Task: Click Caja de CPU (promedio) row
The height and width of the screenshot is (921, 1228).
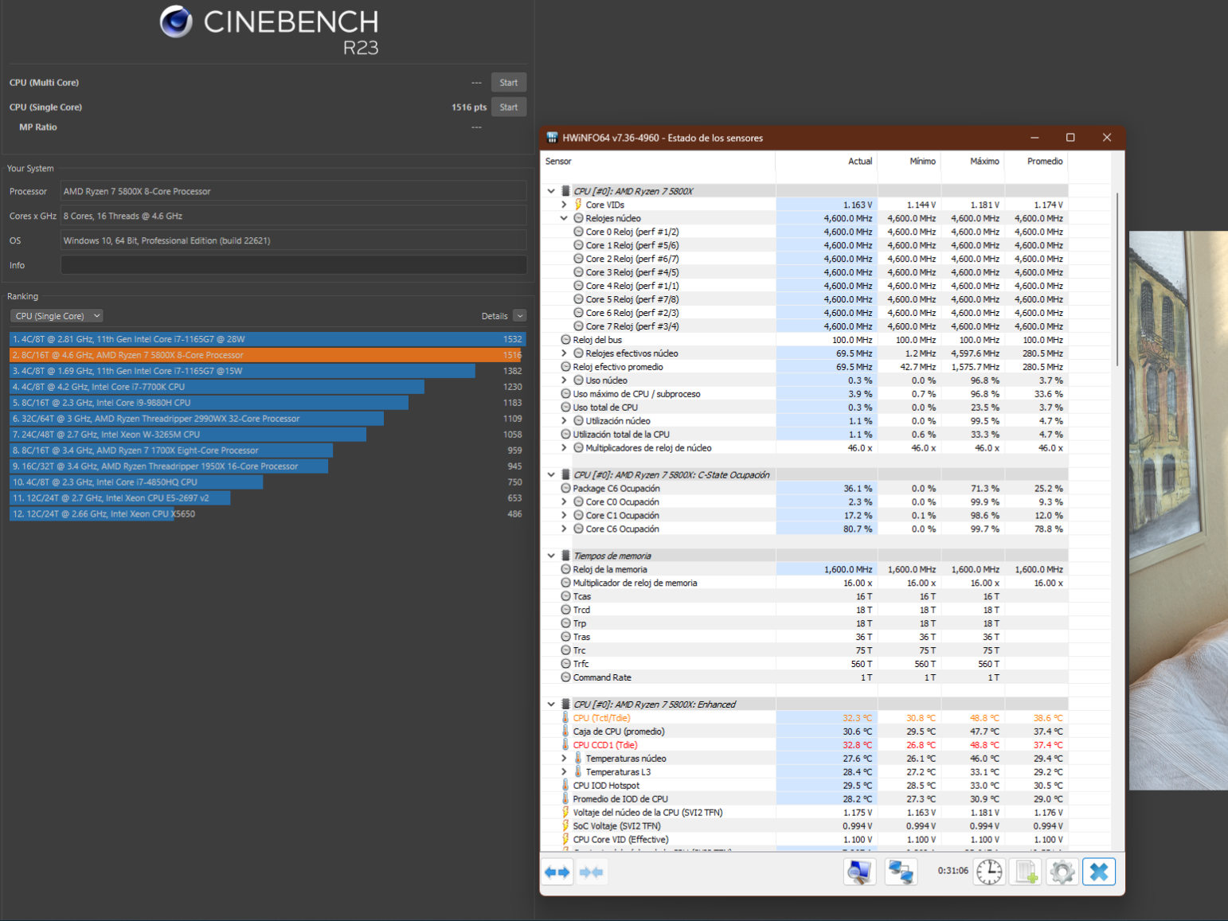Action: [804, 732]
